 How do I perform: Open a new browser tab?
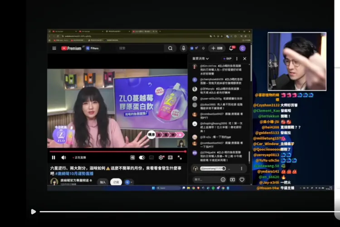[160, 31]
